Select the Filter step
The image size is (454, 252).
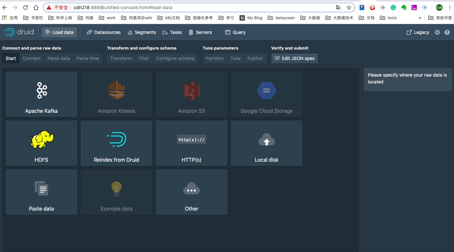pyautogui.click(x=144, y=58)
